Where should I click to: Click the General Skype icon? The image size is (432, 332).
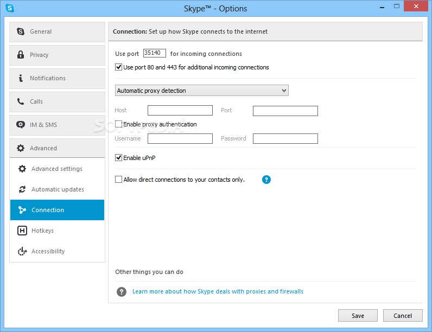21,31
